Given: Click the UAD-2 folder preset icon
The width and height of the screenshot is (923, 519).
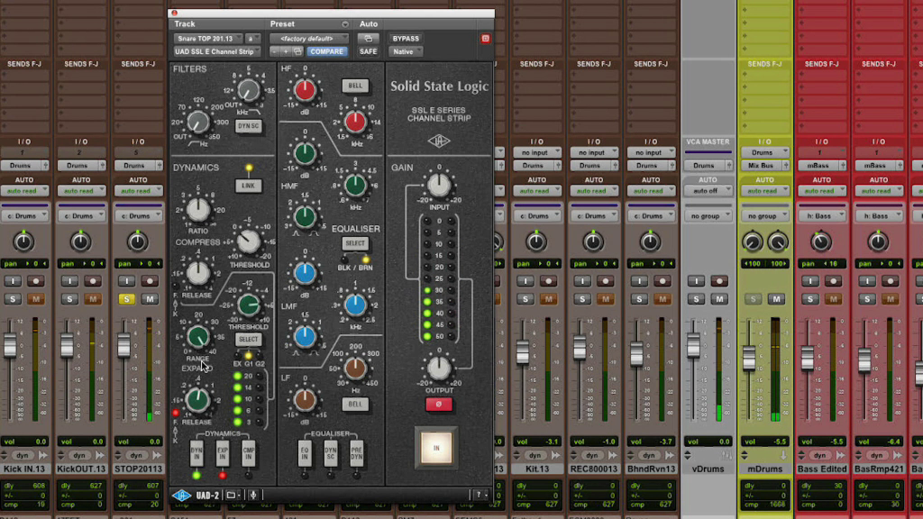Looking at the screenshot, I should 232,495.
